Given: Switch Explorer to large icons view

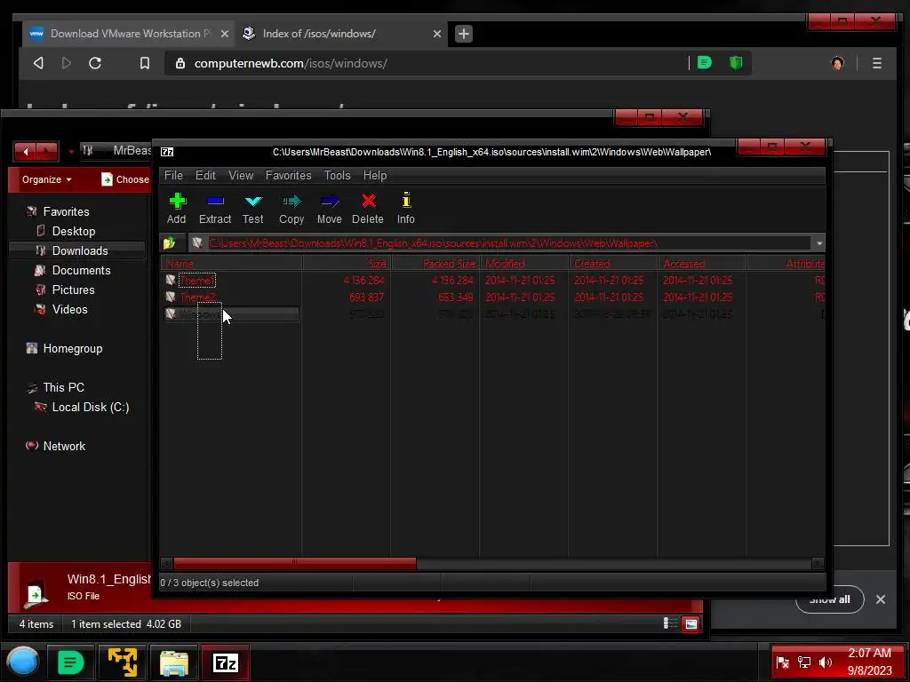Looking at the screenshot, I should pos(690,624).
